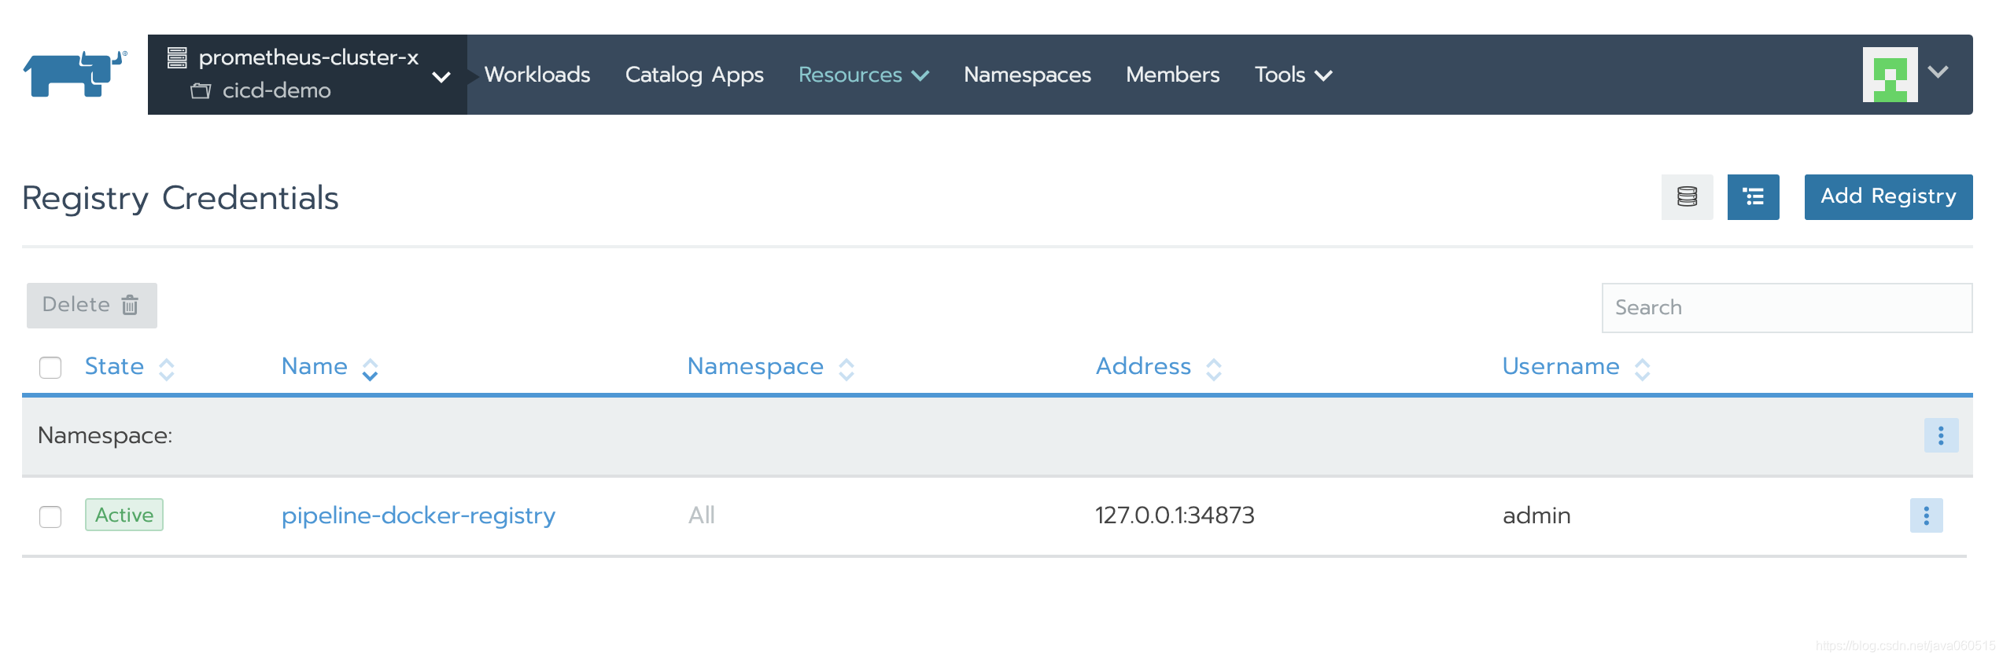The image size is (2003, 660).
Task: Click the address 127.0.0.1:34873
Action: point(1175,515)
